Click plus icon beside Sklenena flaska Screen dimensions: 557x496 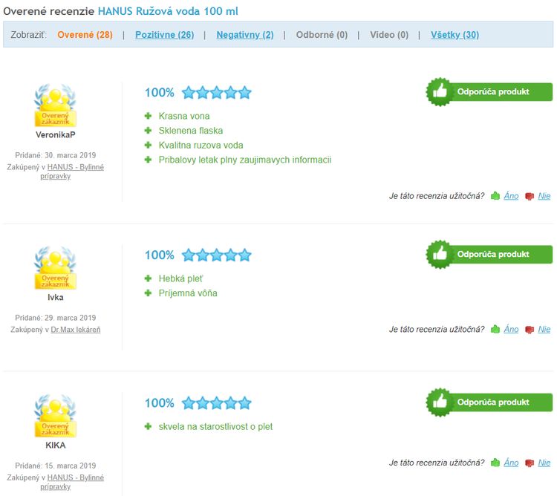(x=148, y=131)
